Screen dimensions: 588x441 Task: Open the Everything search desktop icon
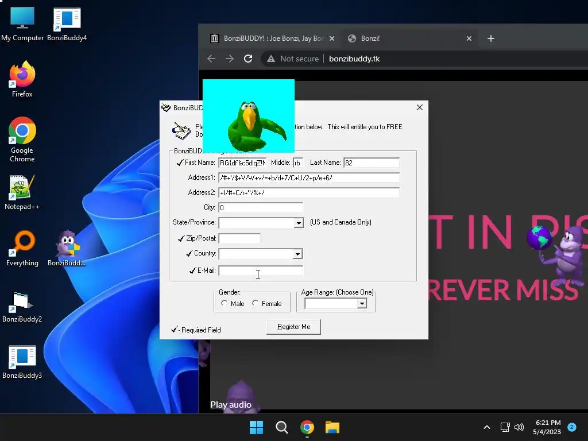pos(22,248)
